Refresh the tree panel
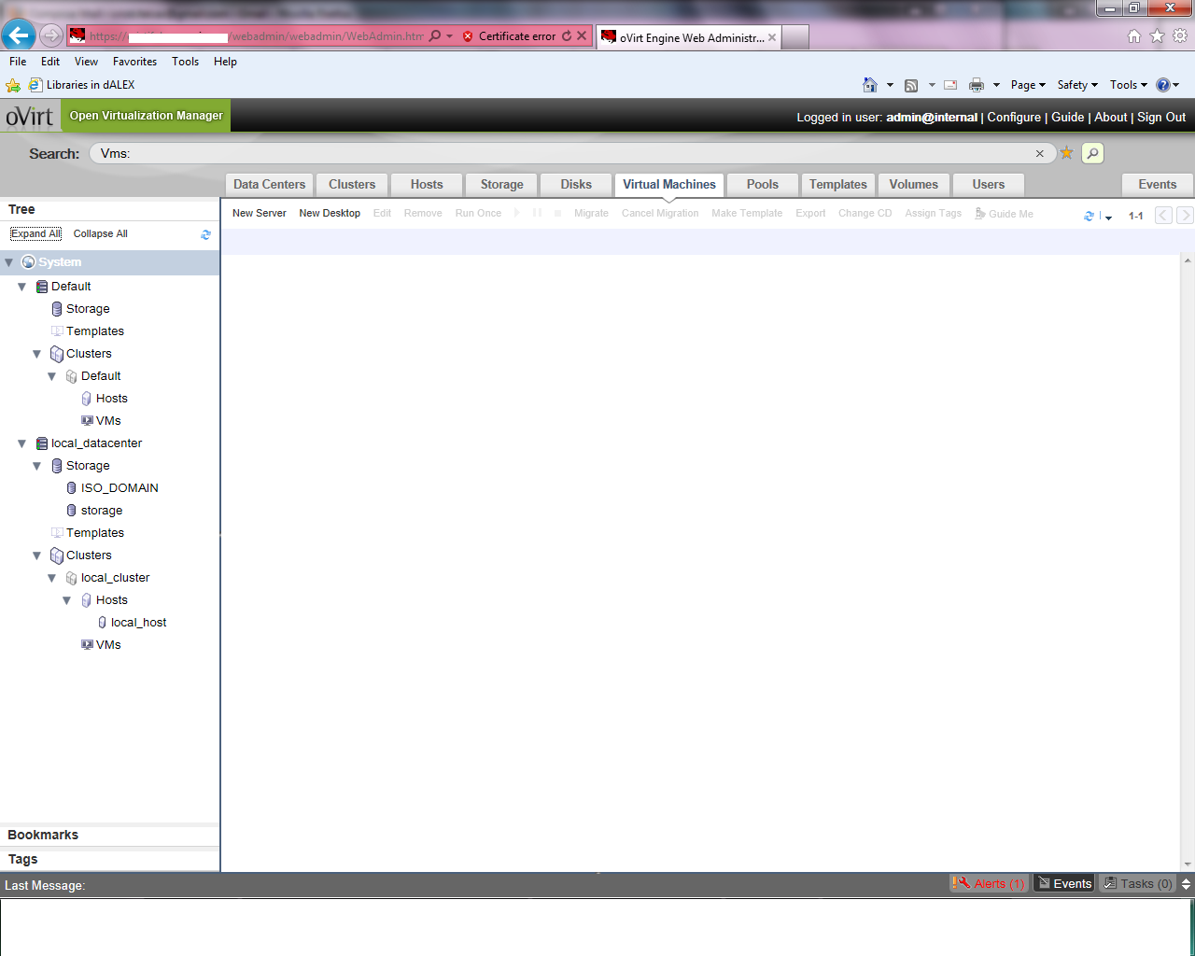 (x=205, y=234)
